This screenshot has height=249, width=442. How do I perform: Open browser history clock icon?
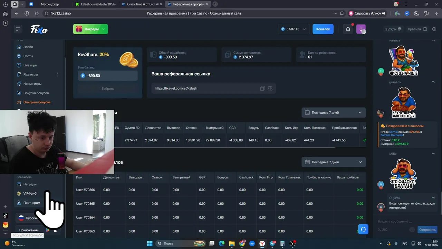[5, 4]
